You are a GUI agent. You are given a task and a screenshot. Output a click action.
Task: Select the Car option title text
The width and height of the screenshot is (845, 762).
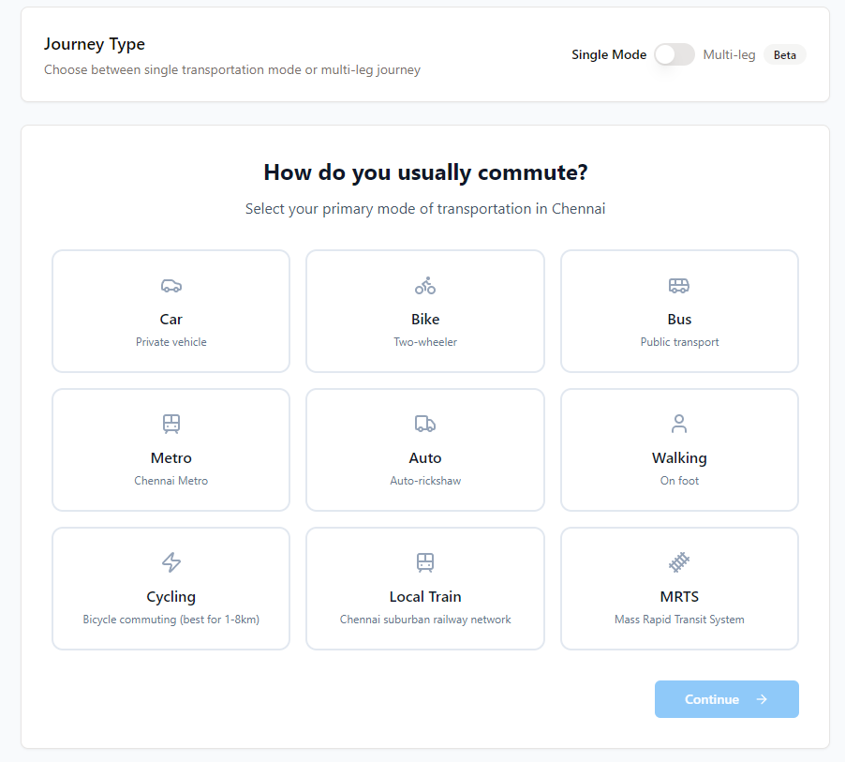170,319
